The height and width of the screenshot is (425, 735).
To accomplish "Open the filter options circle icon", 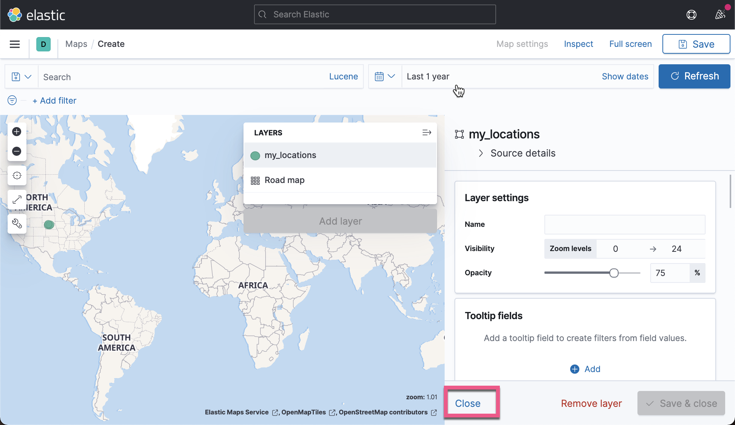I will (x=12, y=100).
